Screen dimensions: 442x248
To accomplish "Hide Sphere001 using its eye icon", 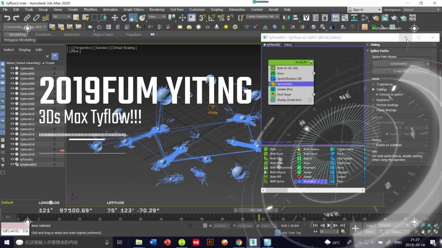I will point(12,68).
